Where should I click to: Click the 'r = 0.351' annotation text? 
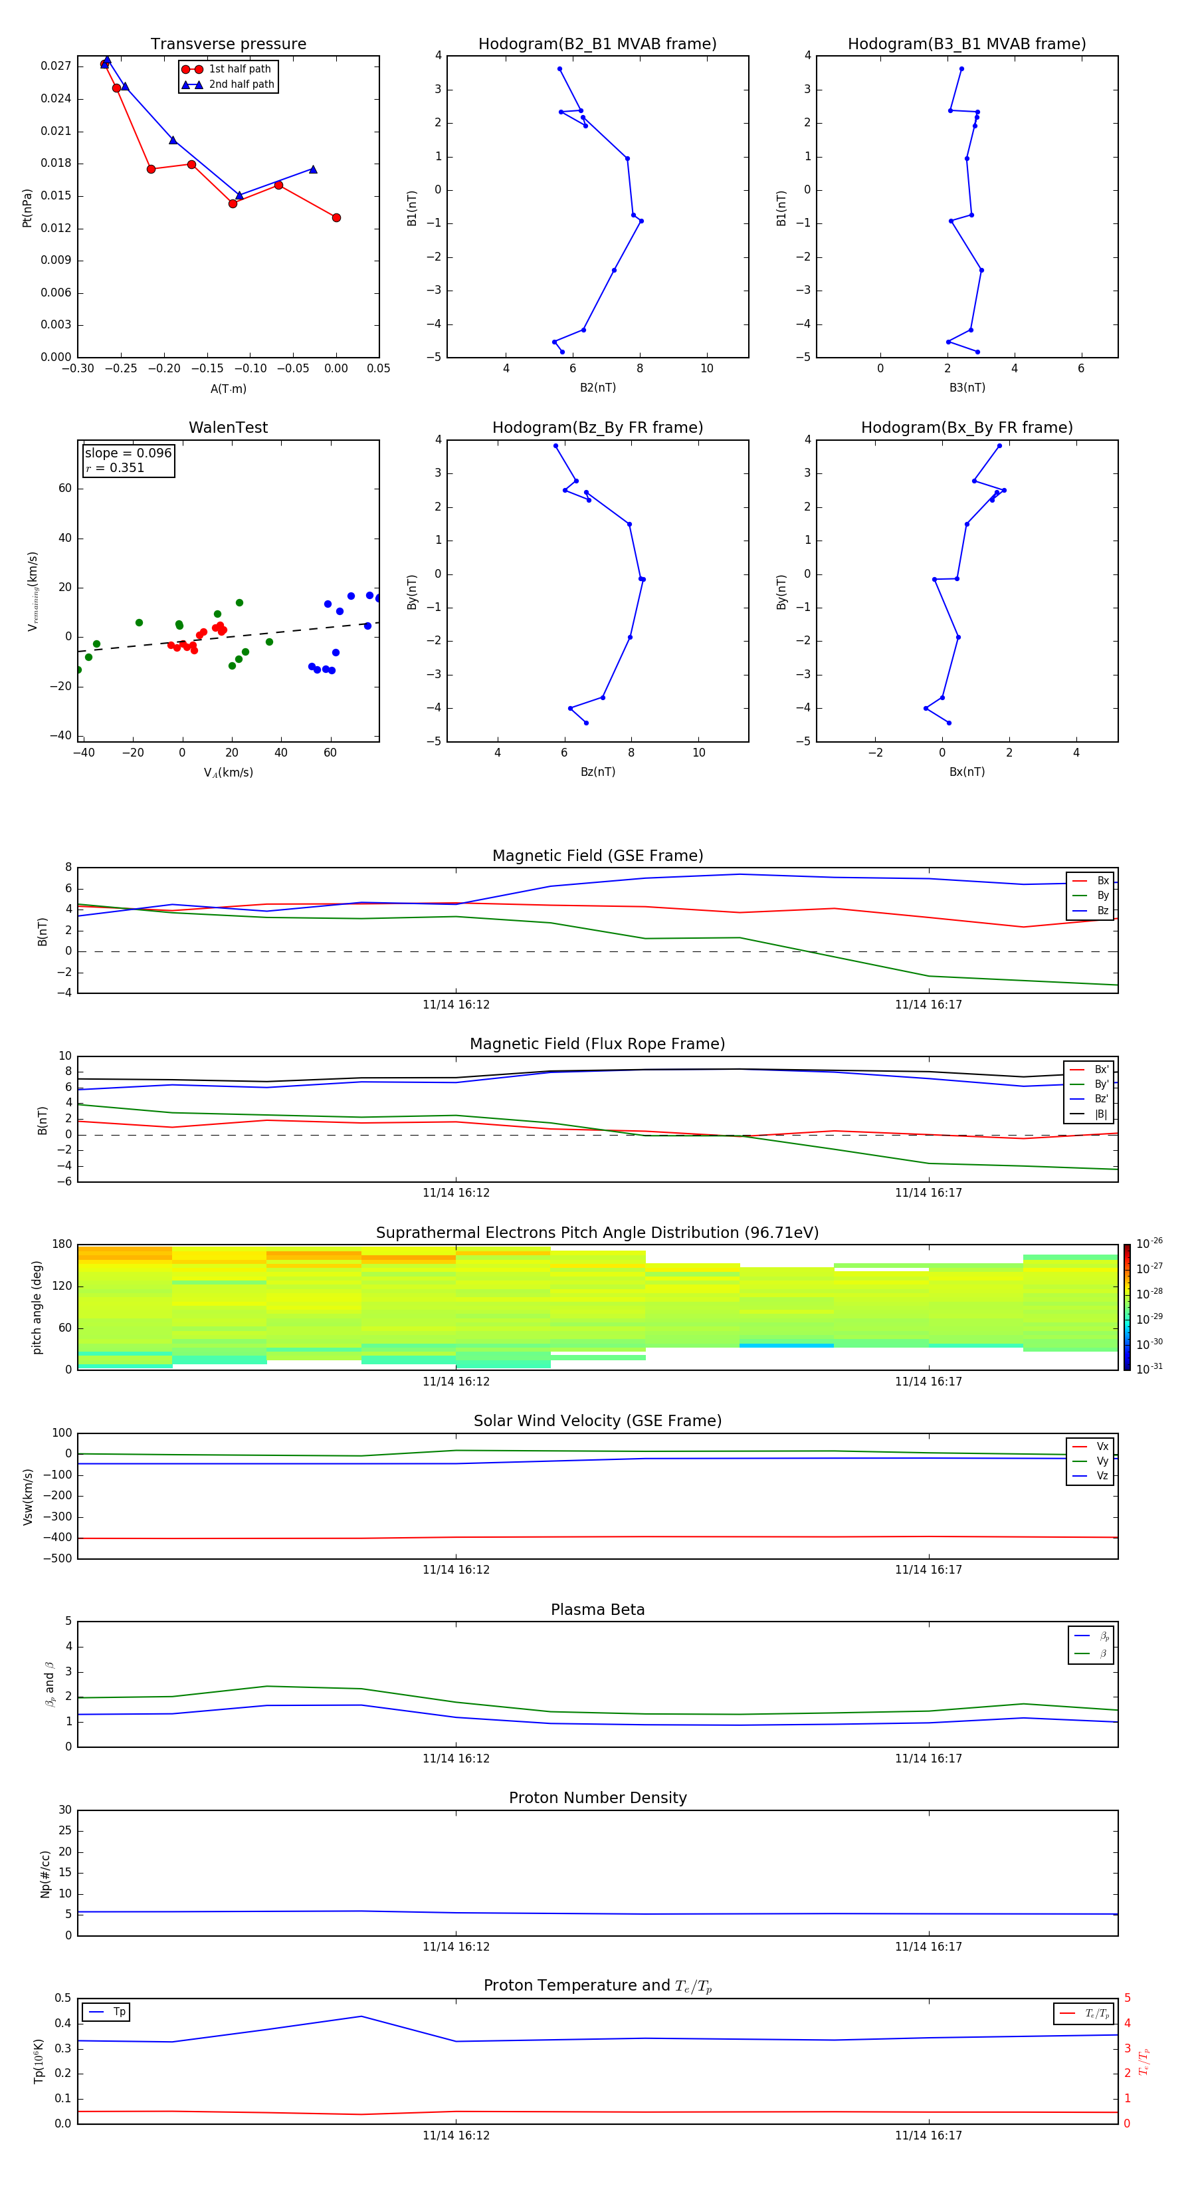115,467
